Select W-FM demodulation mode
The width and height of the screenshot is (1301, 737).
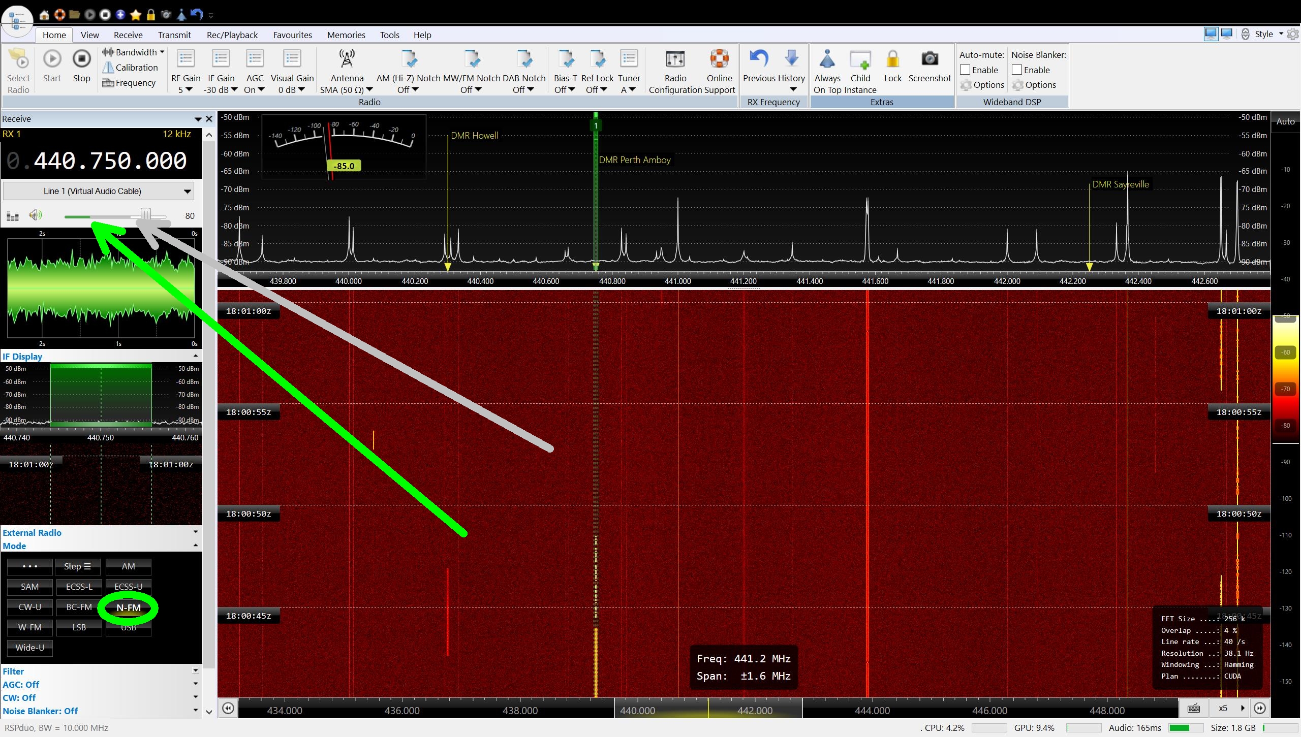click(x=29, y=627)
